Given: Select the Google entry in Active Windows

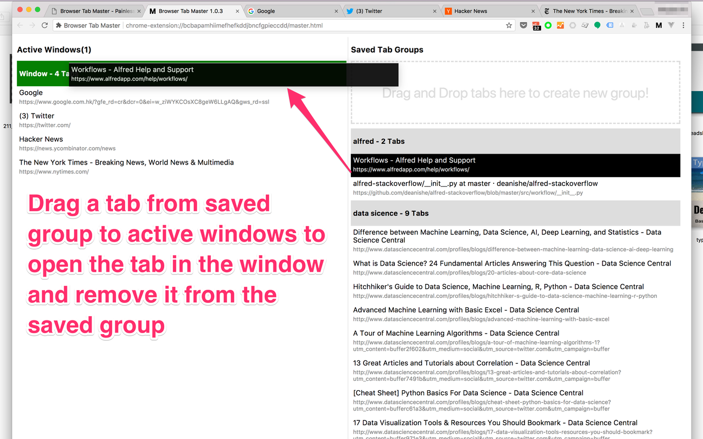Looking at the screenshot, I should [182, 97].
